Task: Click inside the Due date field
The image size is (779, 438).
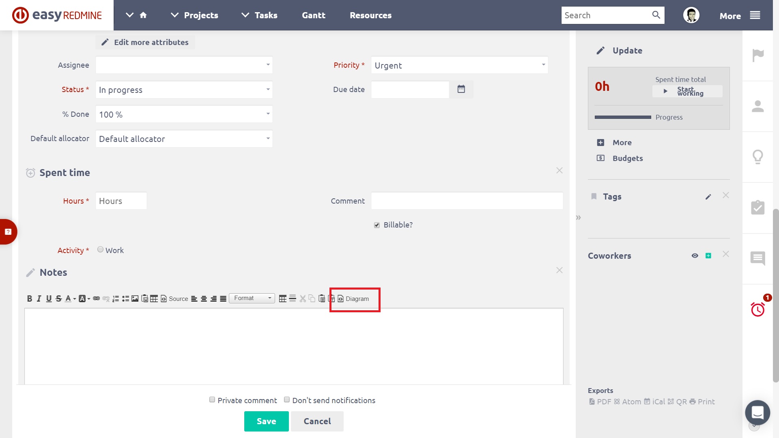Action: coord(410,89)
